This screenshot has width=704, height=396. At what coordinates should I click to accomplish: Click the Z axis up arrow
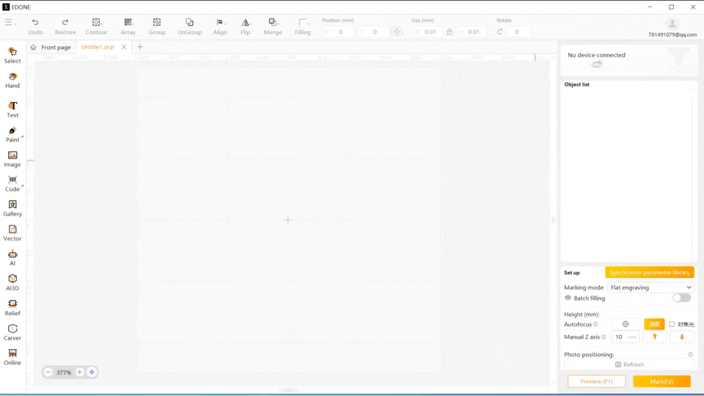(655, 337)
